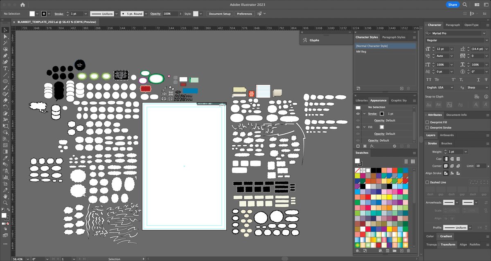The height and width of the screenshot is (261, 491).
Task: Click Small Caps icon in Character panel
Action: pyautogui.click(x=437, y=80)
